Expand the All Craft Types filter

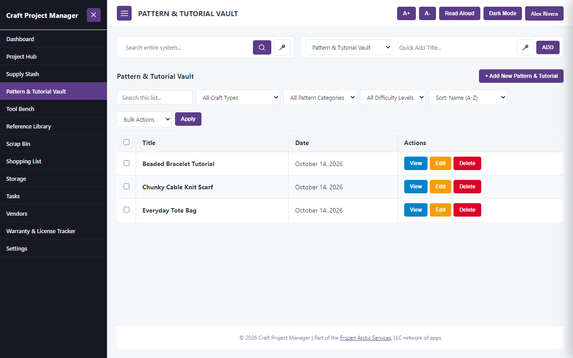click(x=238, y=98)
